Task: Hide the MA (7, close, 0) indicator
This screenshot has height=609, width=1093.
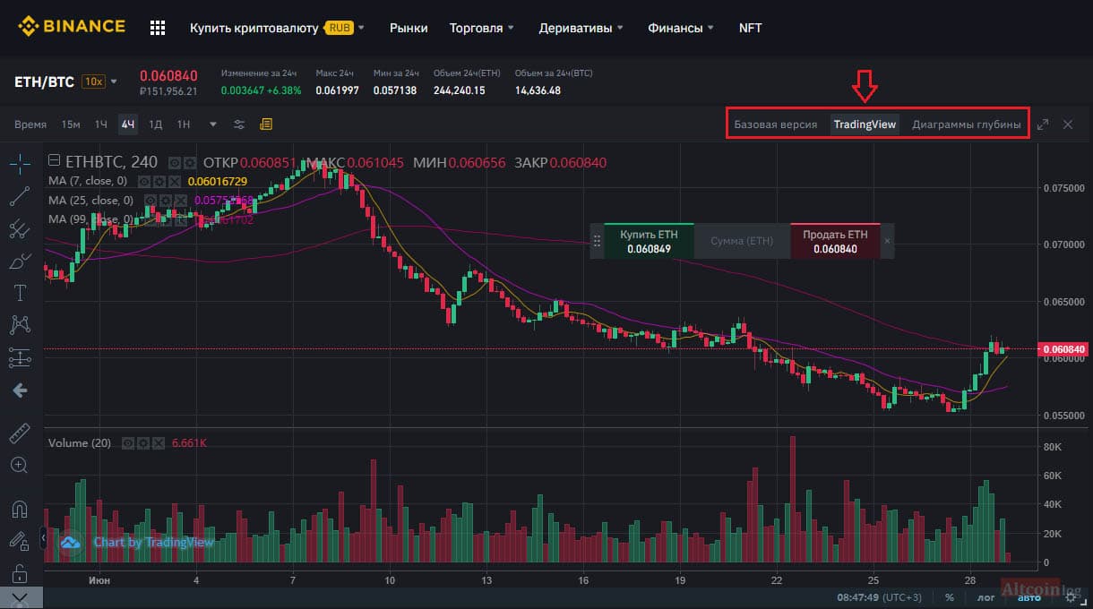Action: [144, 181]
